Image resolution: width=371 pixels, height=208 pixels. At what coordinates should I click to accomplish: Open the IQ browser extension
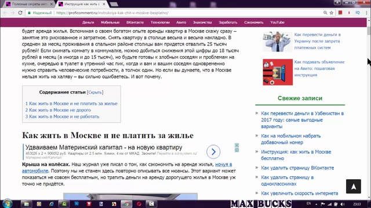tap(358, 13)
